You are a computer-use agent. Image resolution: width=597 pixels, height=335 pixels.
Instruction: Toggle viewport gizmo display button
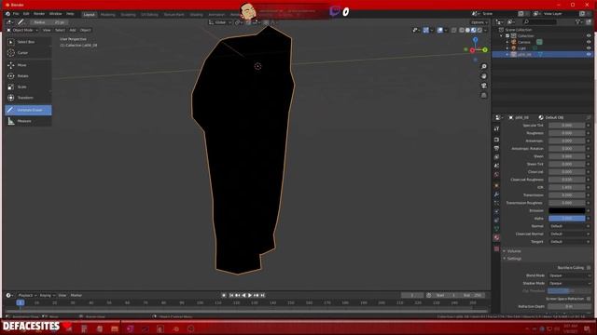[x=425, y=30]
